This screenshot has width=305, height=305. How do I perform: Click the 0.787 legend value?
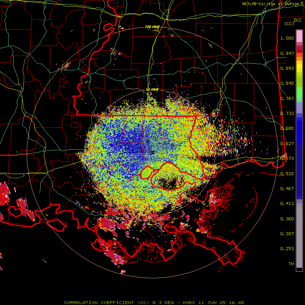coord(287,98)
